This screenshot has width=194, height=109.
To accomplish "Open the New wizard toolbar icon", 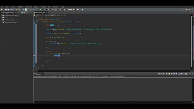I will pos(2,10).
